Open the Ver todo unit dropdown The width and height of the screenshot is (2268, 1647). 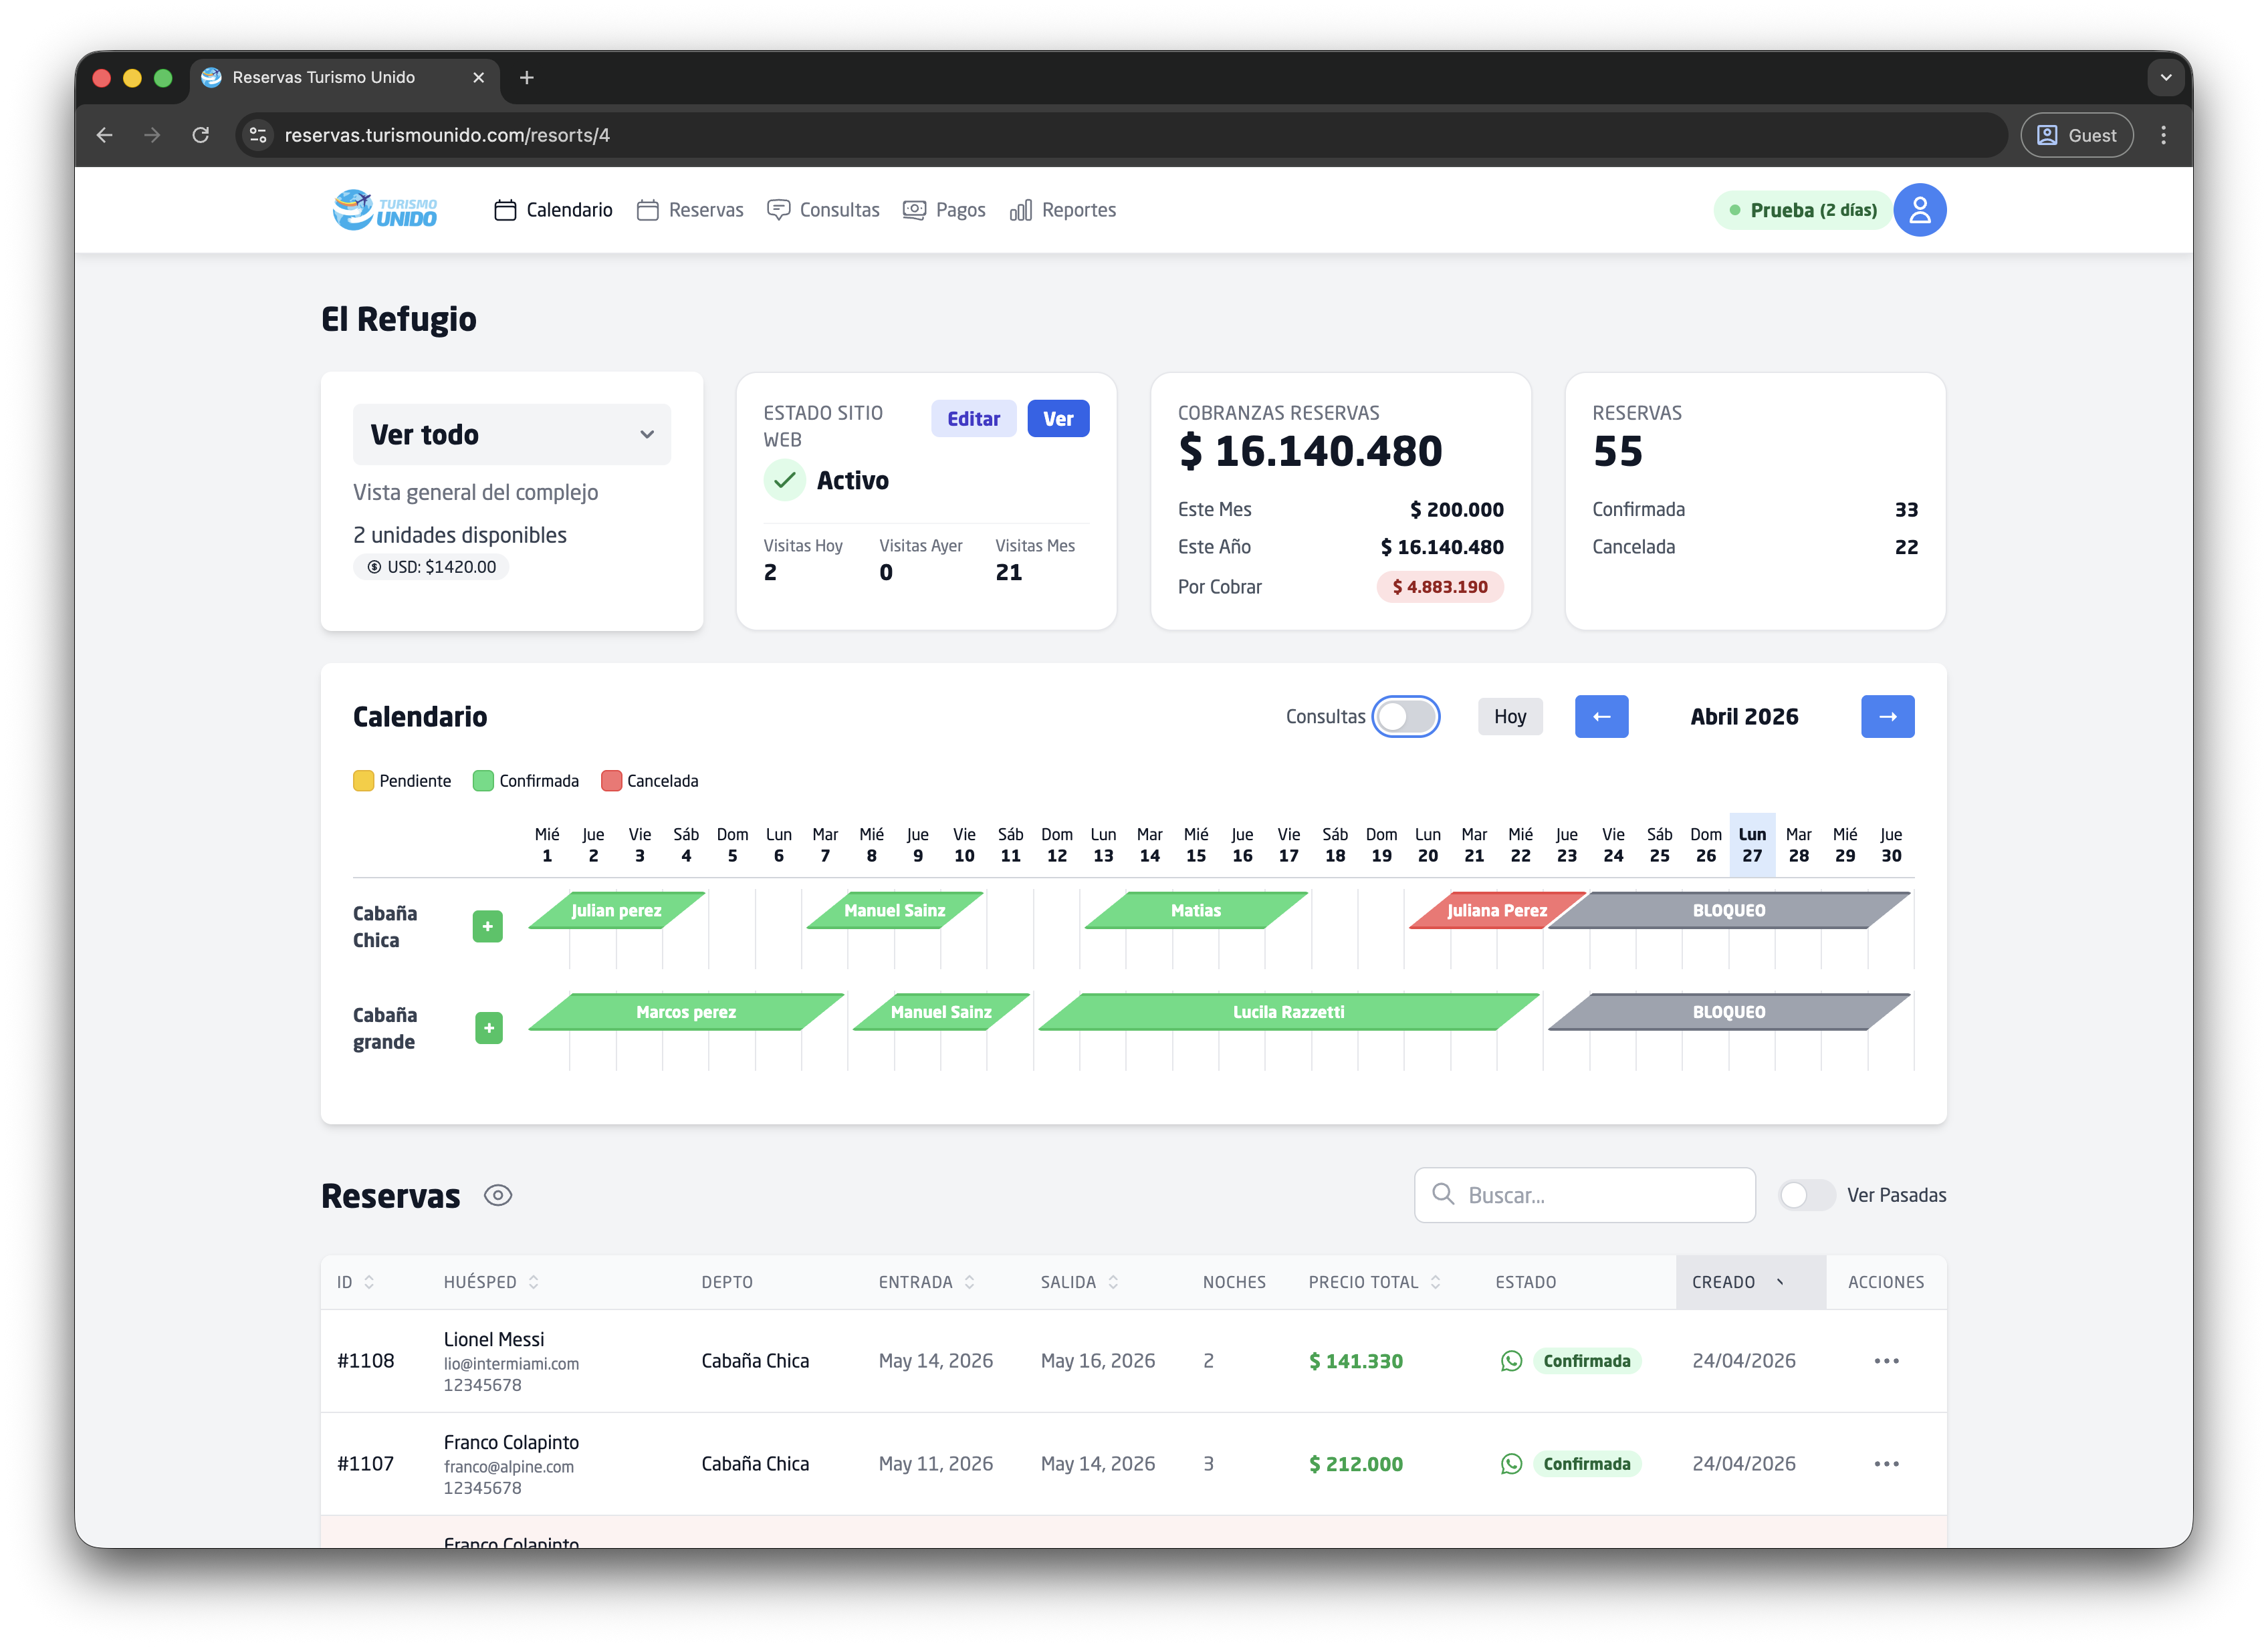point(512,434)
